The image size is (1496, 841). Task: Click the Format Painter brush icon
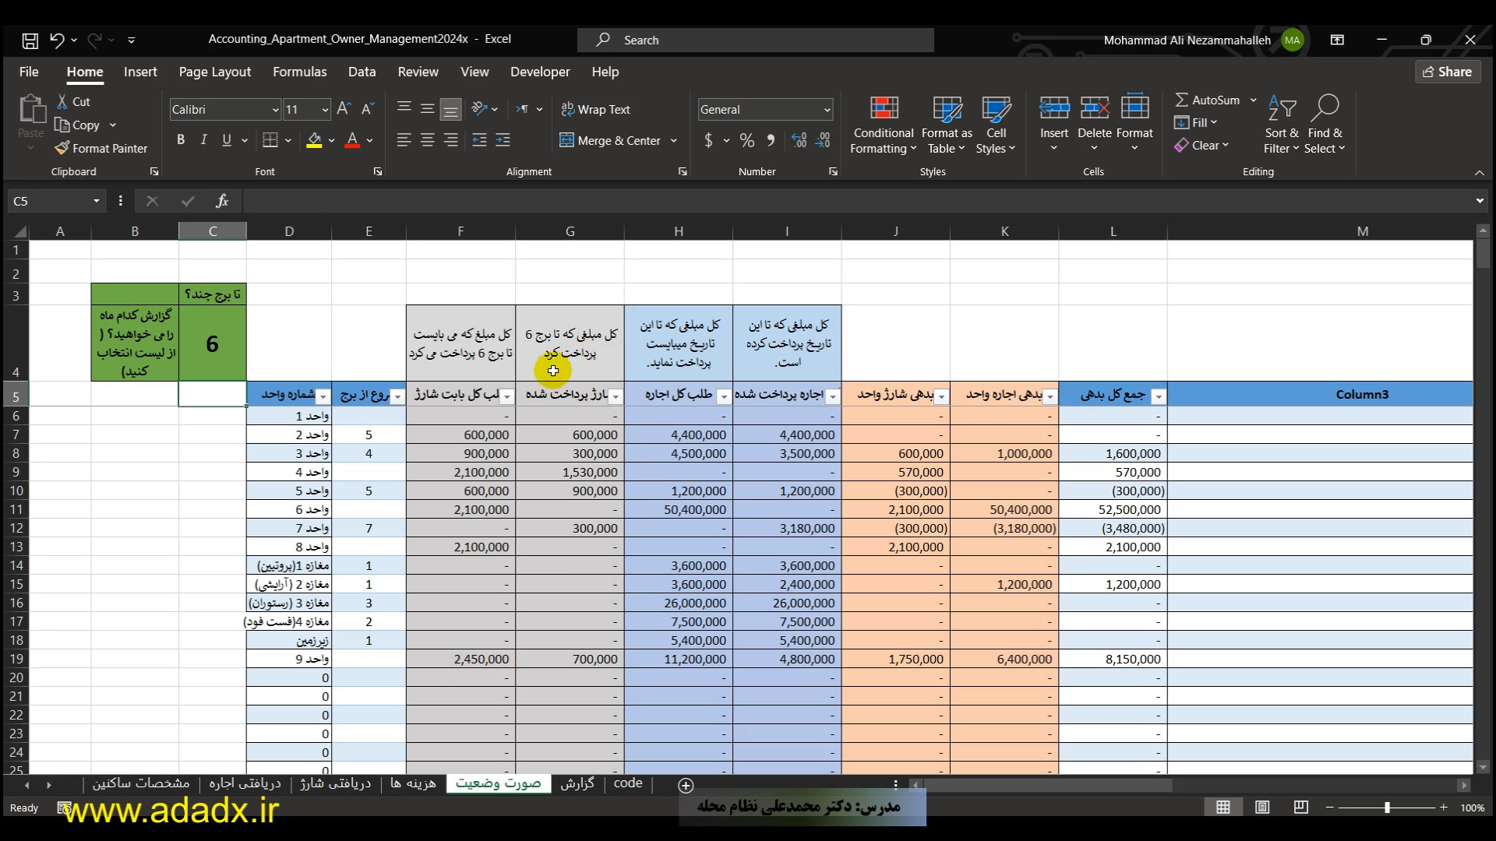click(x=62, y=148)
